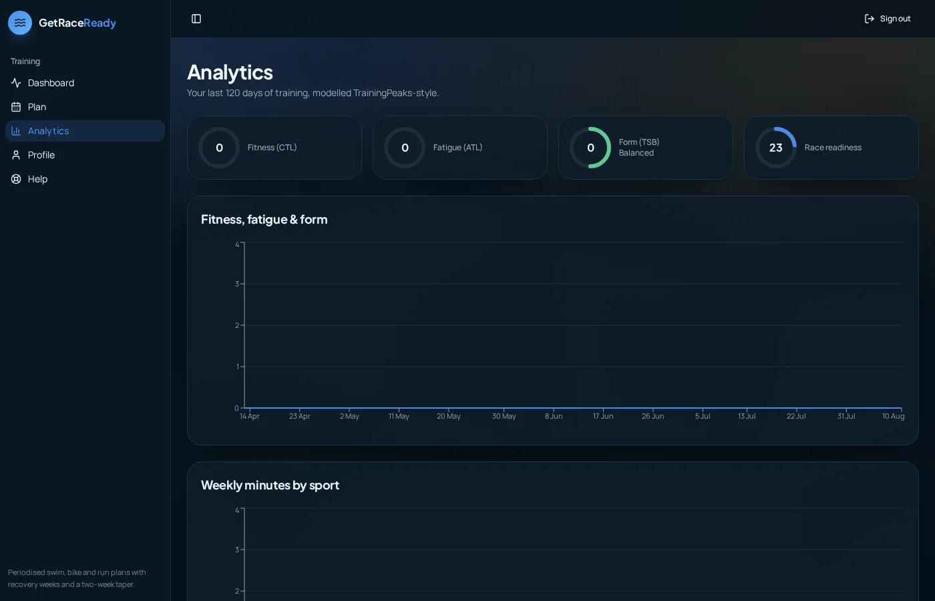Click the 17 Jun axis label

point(603,416)
